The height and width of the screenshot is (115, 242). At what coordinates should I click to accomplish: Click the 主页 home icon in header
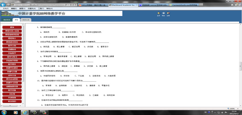pyautogui.click(x=158, y=13)
